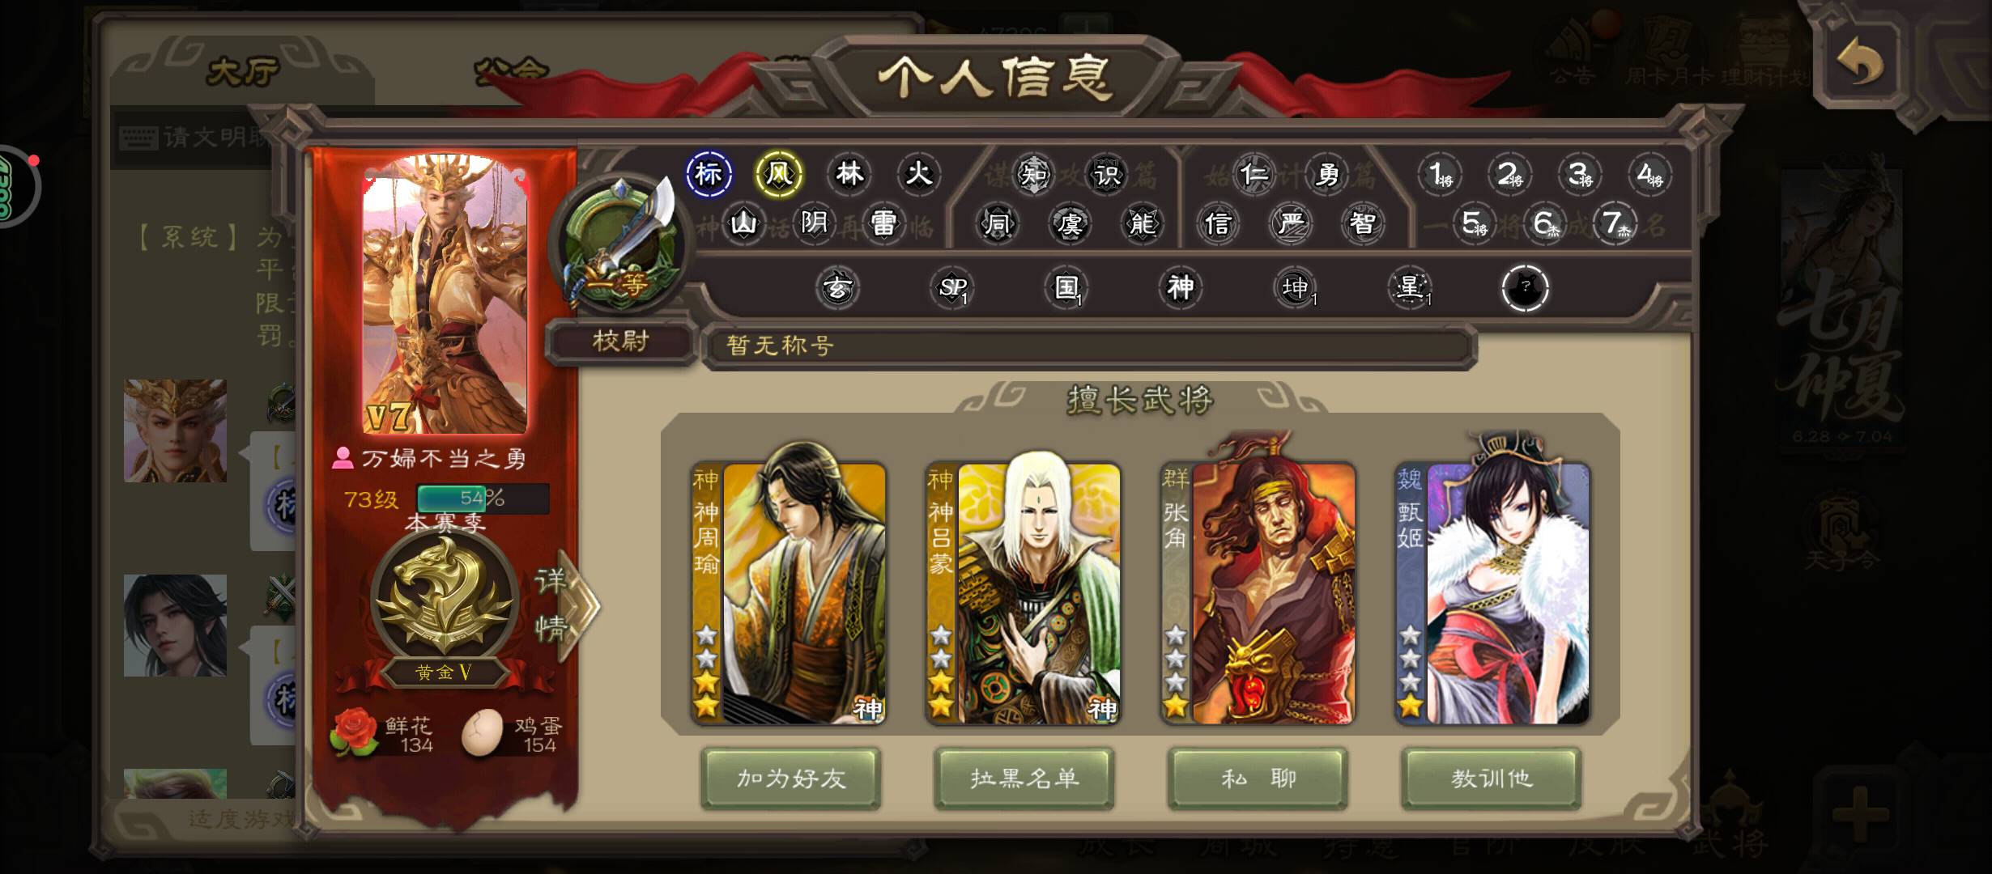This screenshot has width=1992, height=874.
Task: Click the unknown question-mark pack icon
Action: click(1525, 287)
